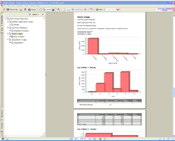This screenshot has width=175, height=141.
Task: Click the page number field
Action: pyautogui.click(x=83, y=139)
